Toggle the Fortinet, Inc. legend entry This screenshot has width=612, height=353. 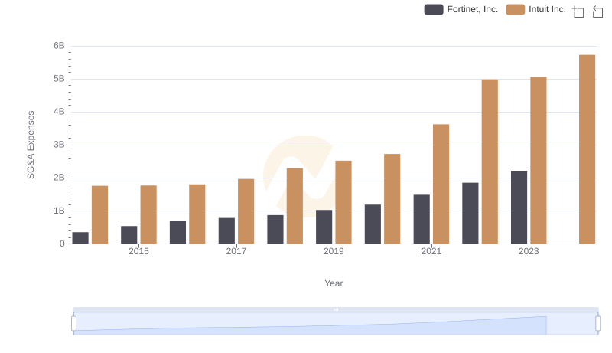461,9
